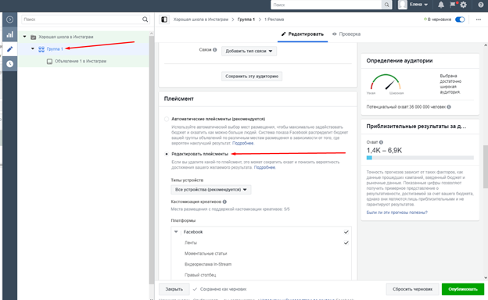Click the campaign folder icon

(x=34, y=37)
